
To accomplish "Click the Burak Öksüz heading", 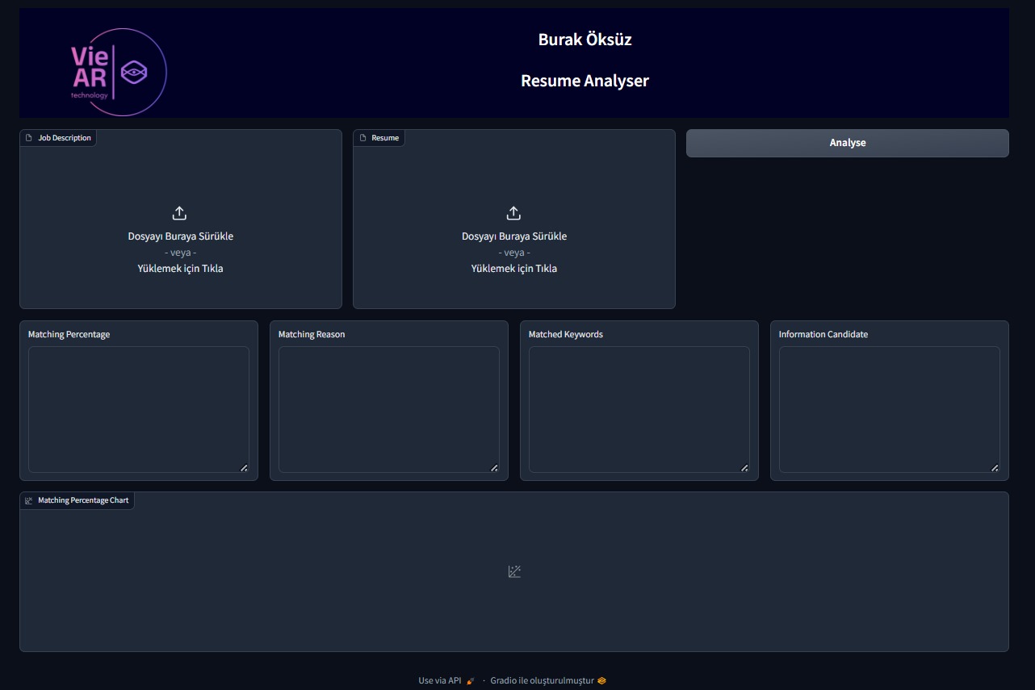I will click(x=585, y=40).
